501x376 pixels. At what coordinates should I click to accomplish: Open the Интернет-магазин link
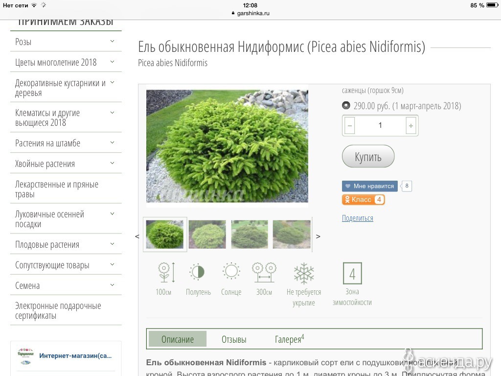click(x=75, y=355)
